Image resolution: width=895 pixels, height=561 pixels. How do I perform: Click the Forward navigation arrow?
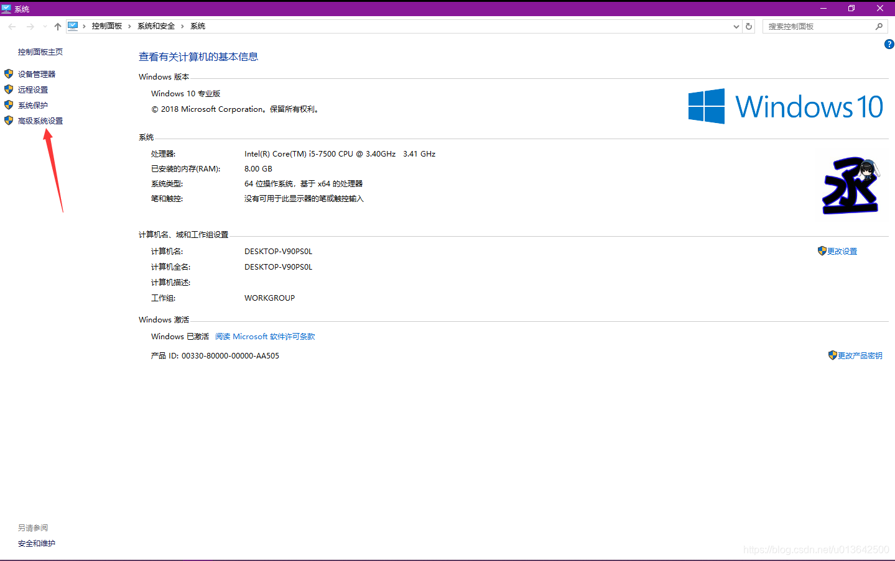coord(30,26)
